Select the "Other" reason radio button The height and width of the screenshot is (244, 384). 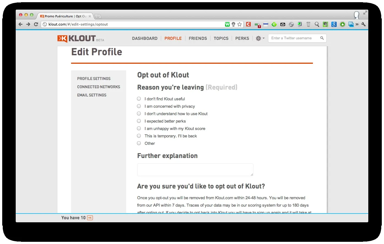click(139, 143)
